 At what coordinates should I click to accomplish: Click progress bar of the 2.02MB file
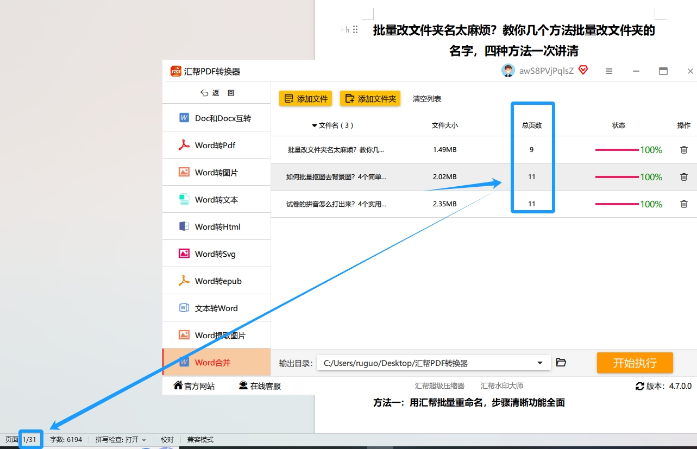click(617, 177)
